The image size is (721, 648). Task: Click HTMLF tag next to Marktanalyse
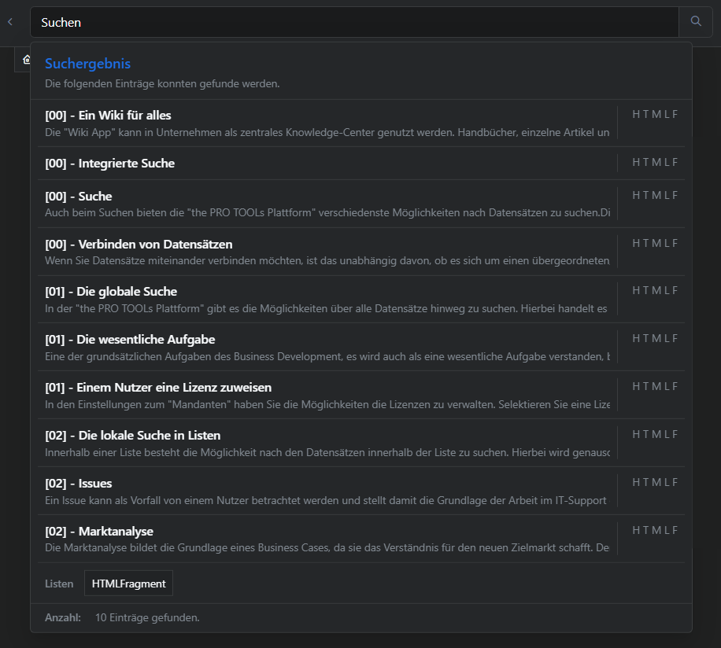(655, 530)
